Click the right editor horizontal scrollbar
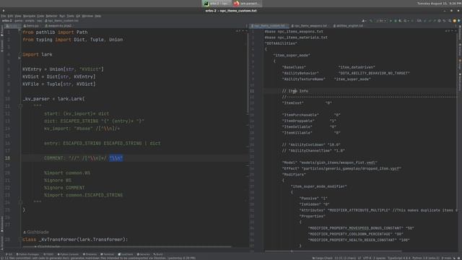The height and width of the screenshot is (260, 462). 333,251
